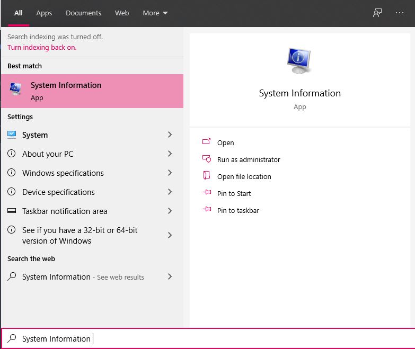Open the More filter dropdown
This screenshot has height=349, width=415.
pyautogui.click(x=155, y=13)
